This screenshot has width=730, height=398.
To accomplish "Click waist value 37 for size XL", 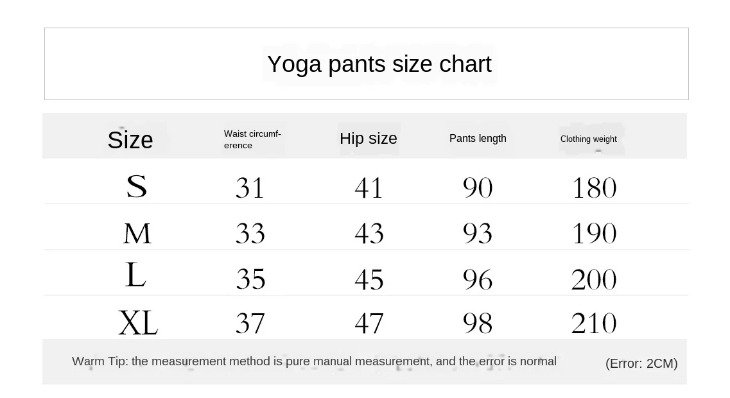I will [x=250, y=324].
